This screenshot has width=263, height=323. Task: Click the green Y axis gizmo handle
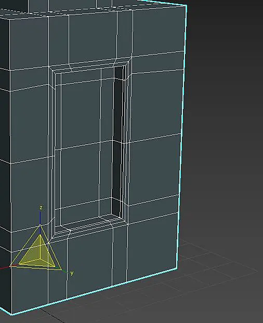64,271
